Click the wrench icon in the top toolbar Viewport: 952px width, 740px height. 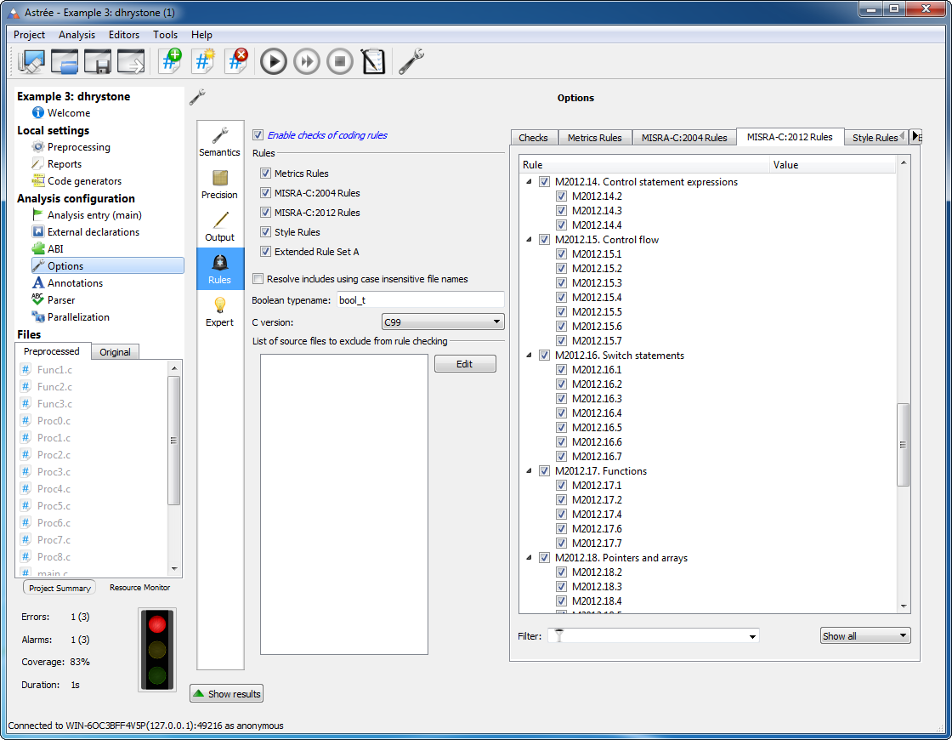(411, 61)
